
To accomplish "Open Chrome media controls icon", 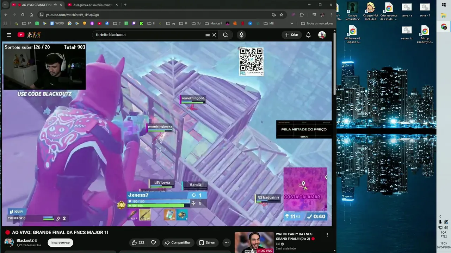I will (314, 15).
